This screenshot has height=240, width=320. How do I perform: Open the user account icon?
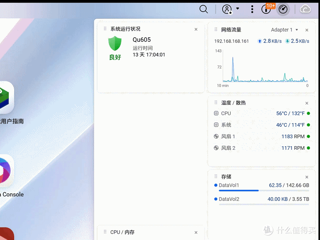(227, 9)
